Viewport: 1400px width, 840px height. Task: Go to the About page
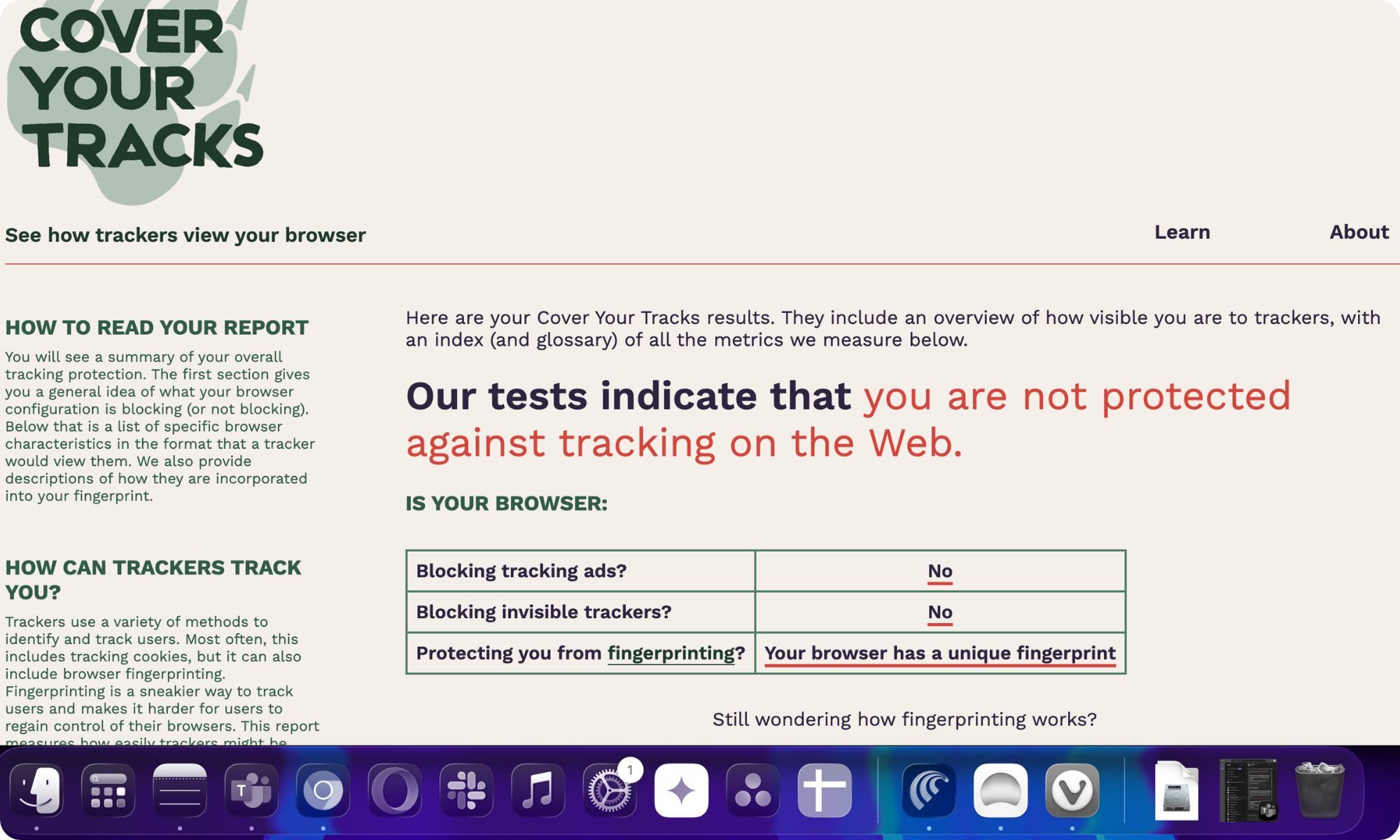(1359, 232)
